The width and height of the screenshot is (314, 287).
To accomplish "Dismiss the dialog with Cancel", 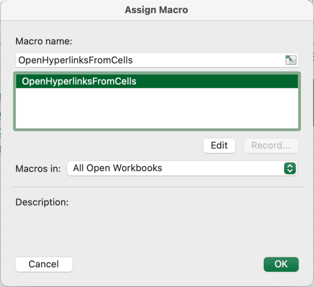I will pos(44,264).
